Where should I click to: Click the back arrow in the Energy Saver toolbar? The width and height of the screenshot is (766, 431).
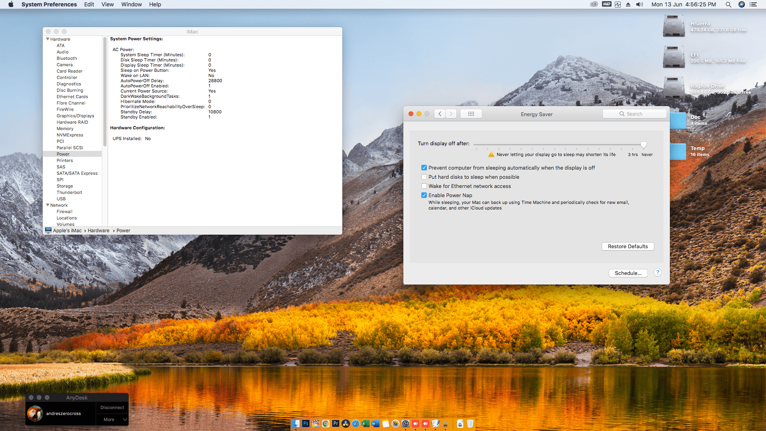pyautogui.click(x=440, y=114)
